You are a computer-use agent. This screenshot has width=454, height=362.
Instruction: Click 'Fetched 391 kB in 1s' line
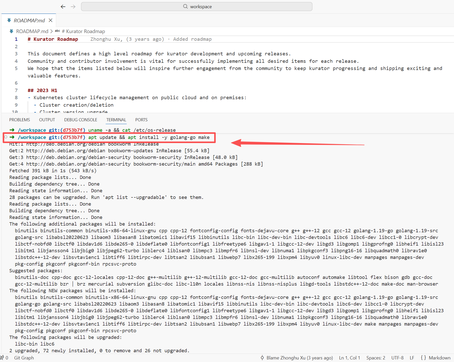coord(53,171)
